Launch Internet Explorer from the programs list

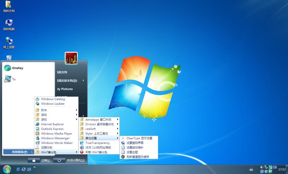56,124
